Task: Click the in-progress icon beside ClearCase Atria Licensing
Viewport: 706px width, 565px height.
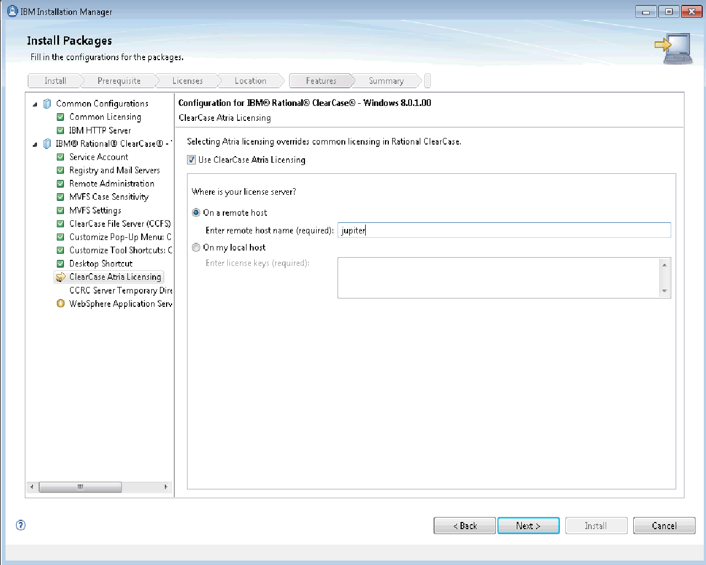Action: tap(61, 277)
